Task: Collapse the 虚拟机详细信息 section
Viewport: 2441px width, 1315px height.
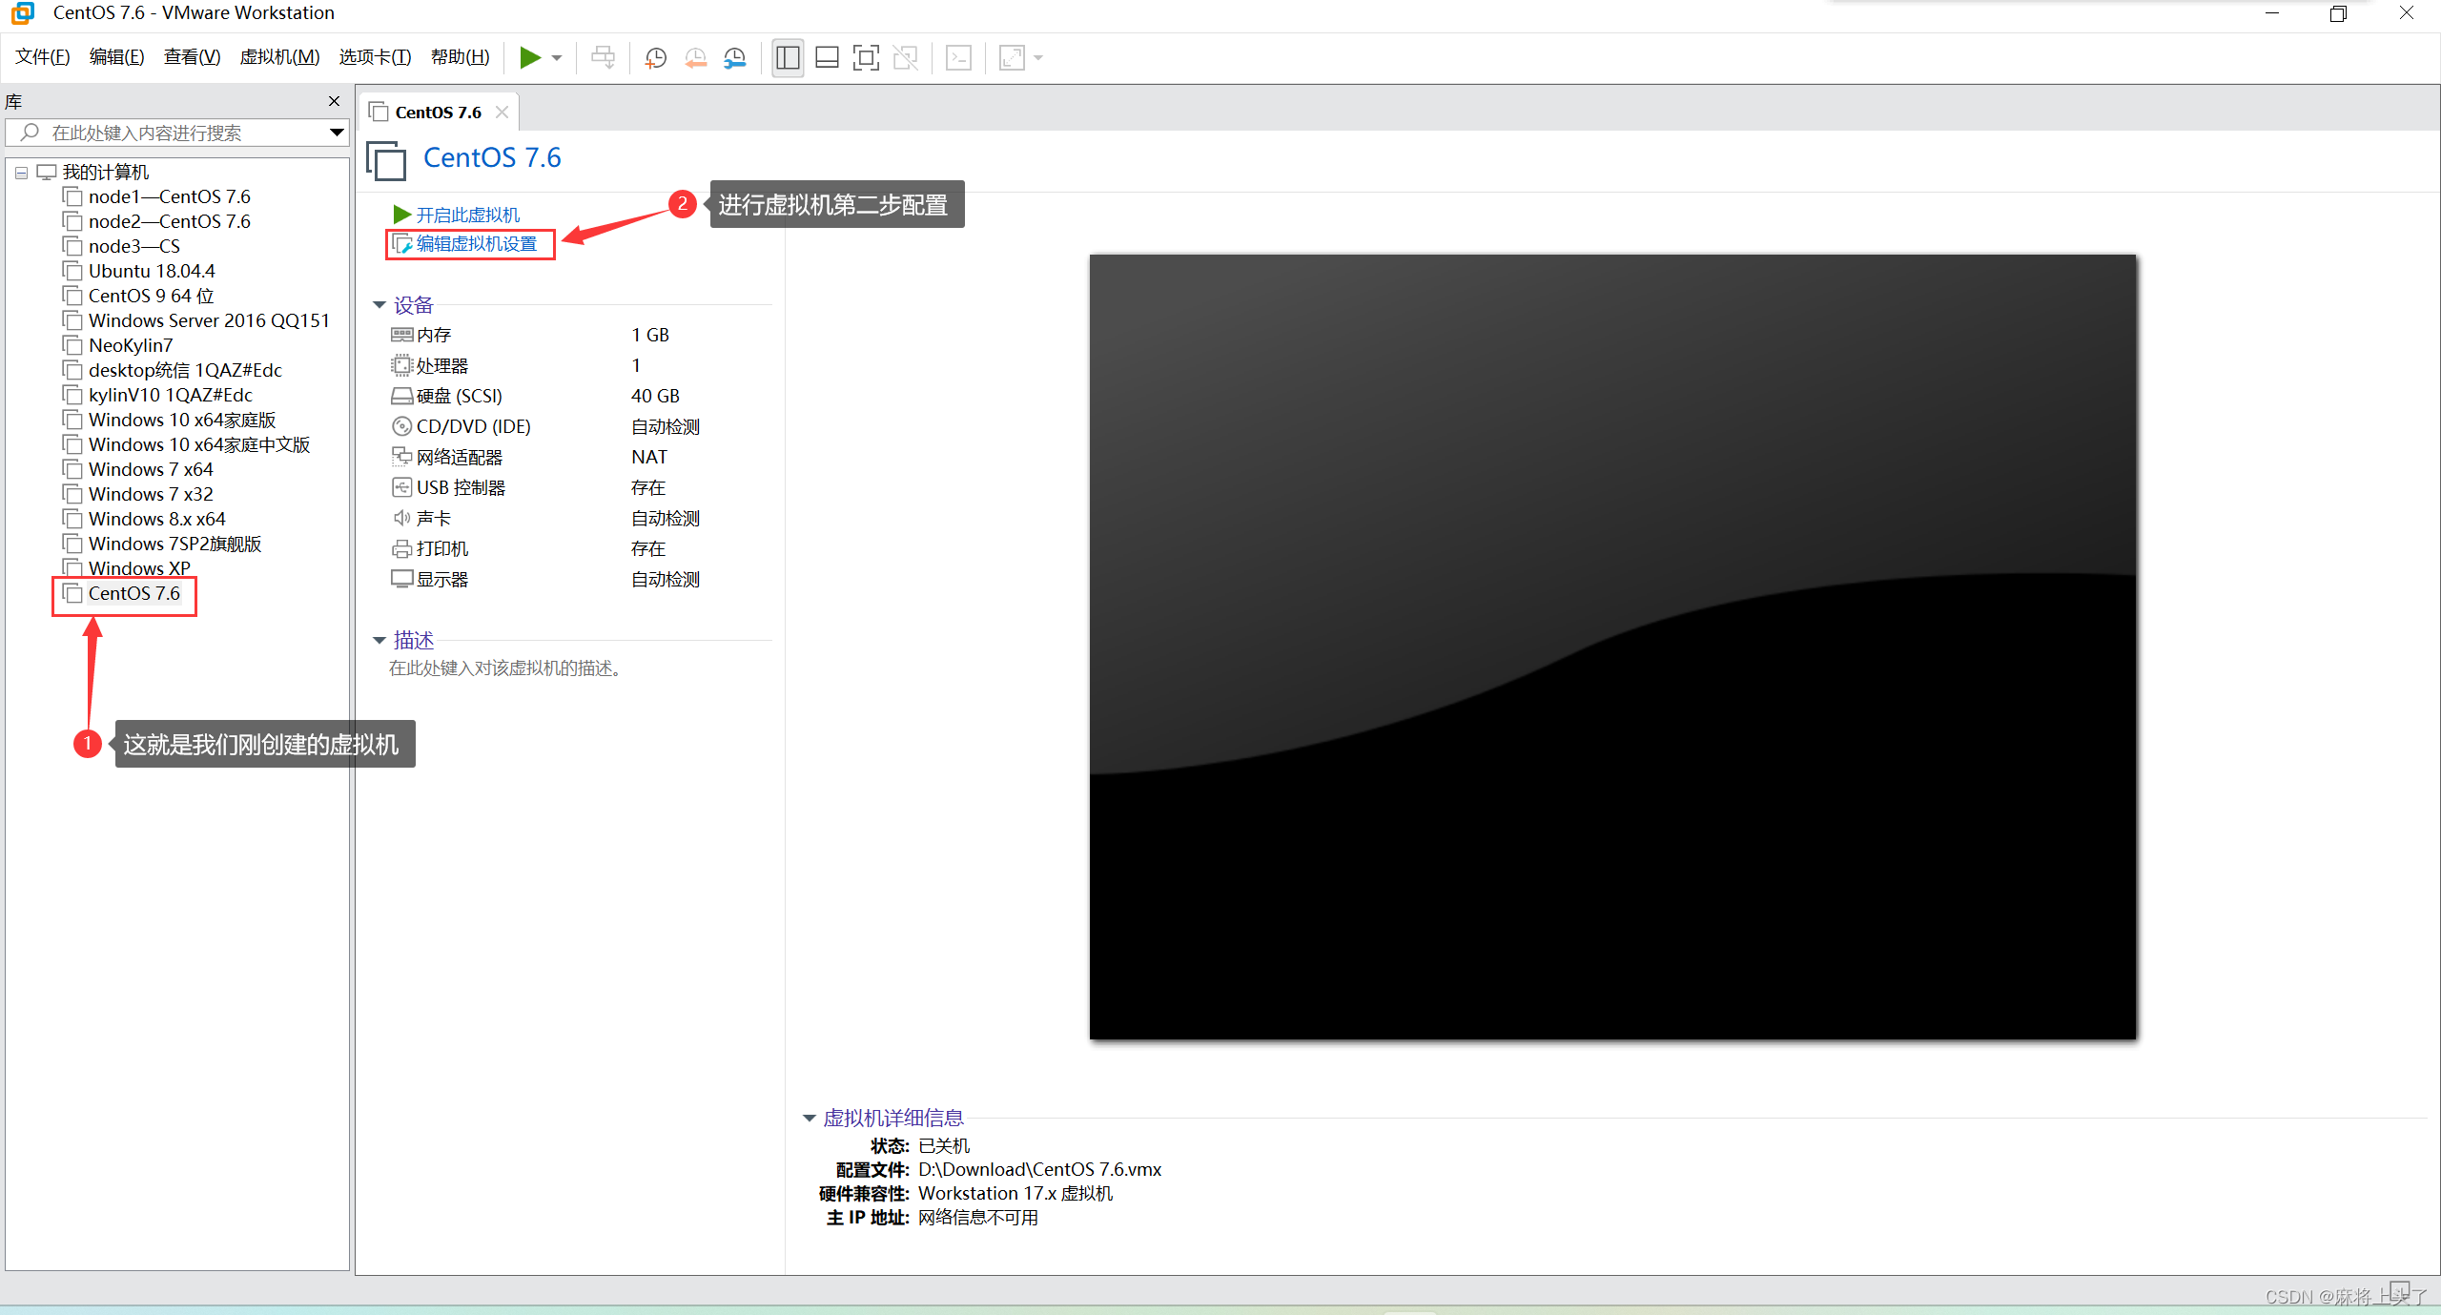Action: click(809, 1118)
